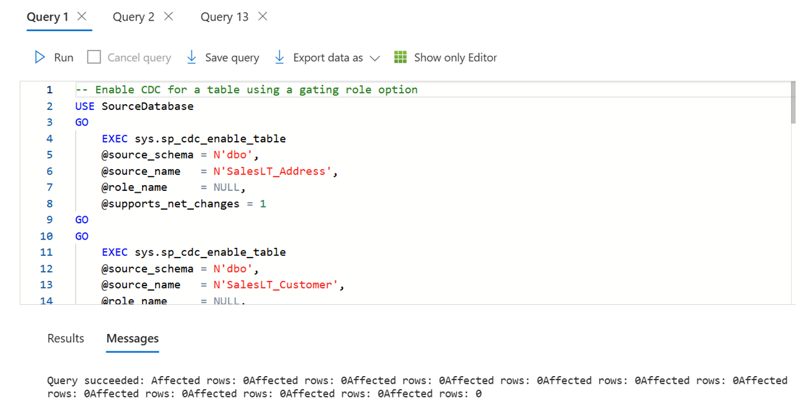Close the Query 13 tab

click(263, 17)
